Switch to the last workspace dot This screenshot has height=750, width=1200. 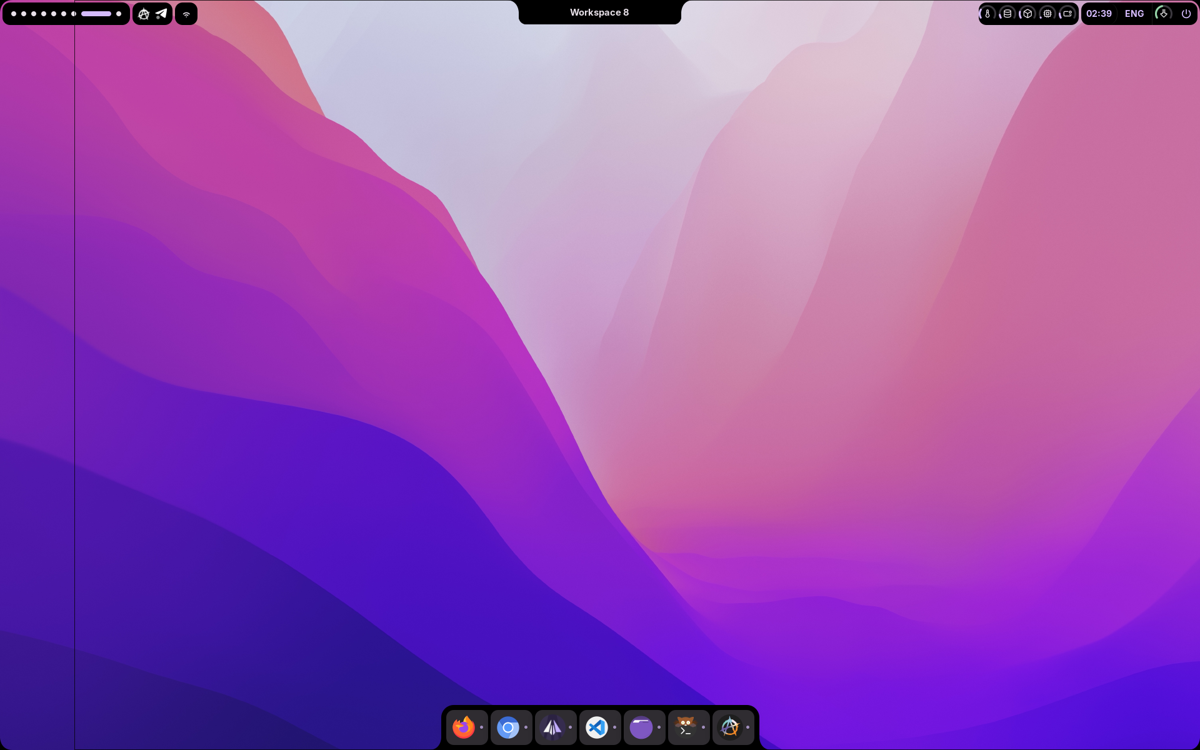click(119, 14)
